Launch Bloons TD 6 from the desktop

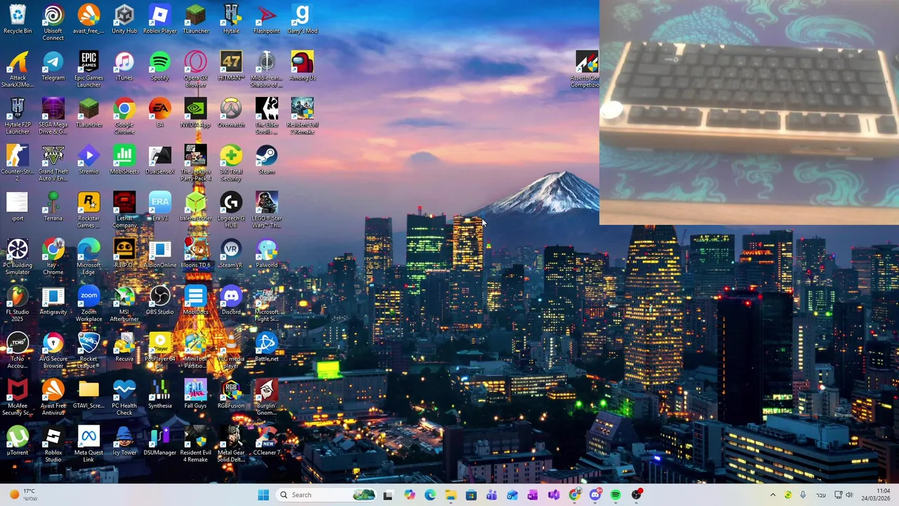(x=195, y=254)
